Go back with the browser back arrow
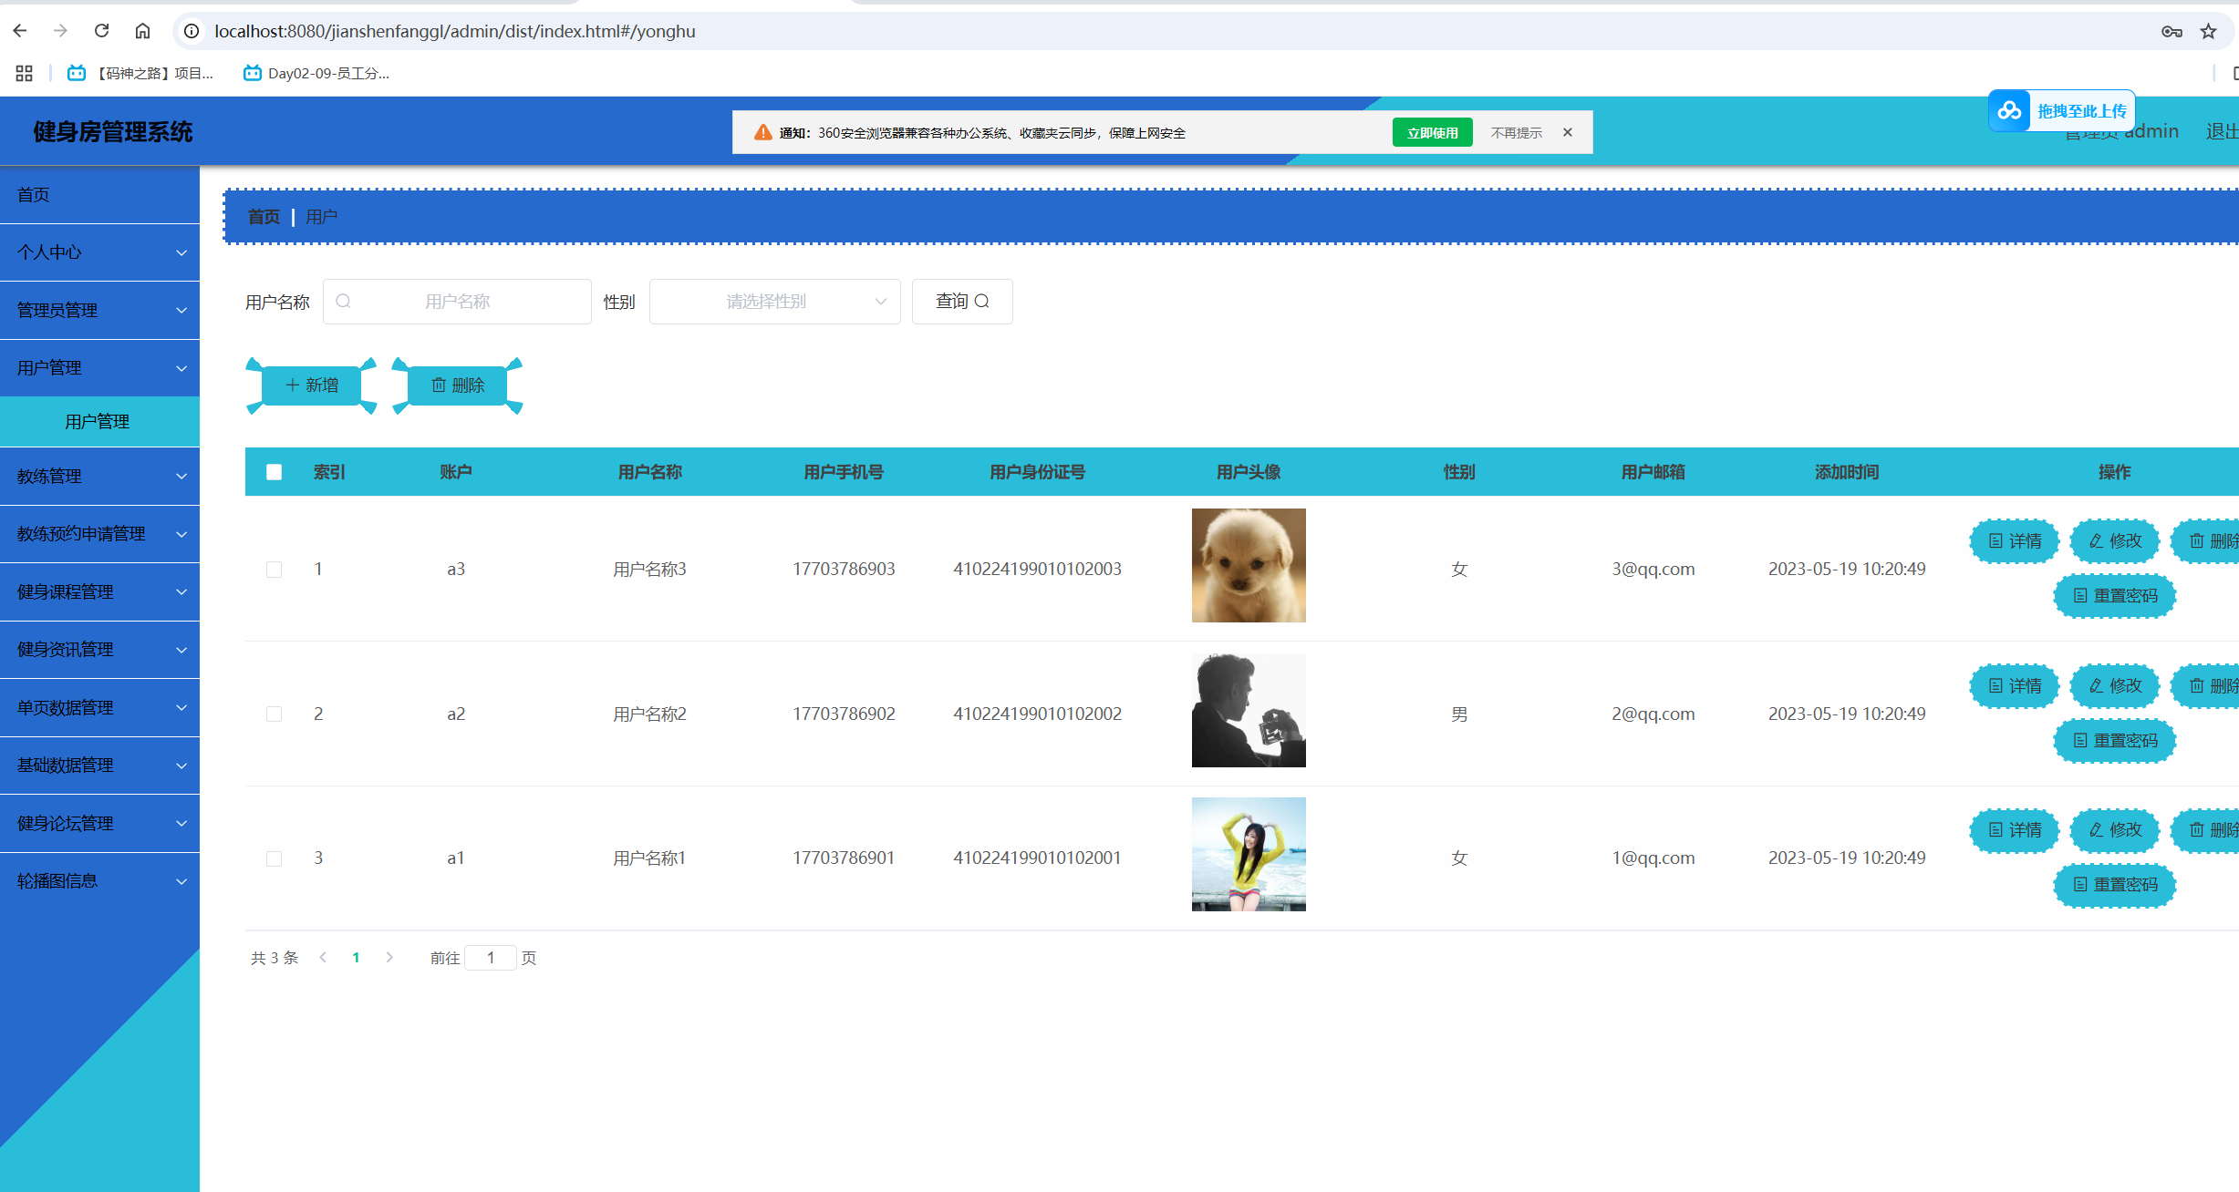This screenshot has width=2239, height=1192. pyautogui.click(x=20, y=31)
